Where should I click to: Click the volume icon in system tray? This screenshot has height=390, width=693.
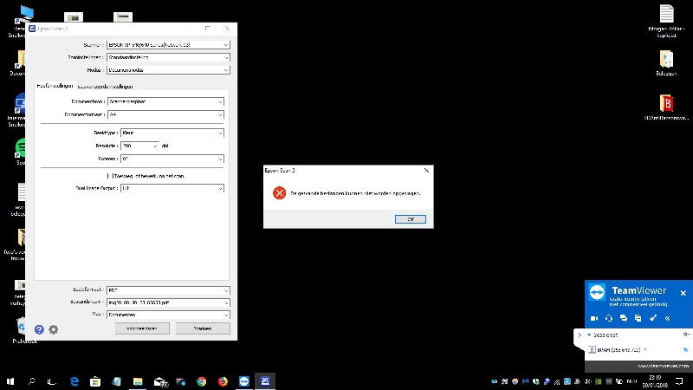click(x=588, y=381)
